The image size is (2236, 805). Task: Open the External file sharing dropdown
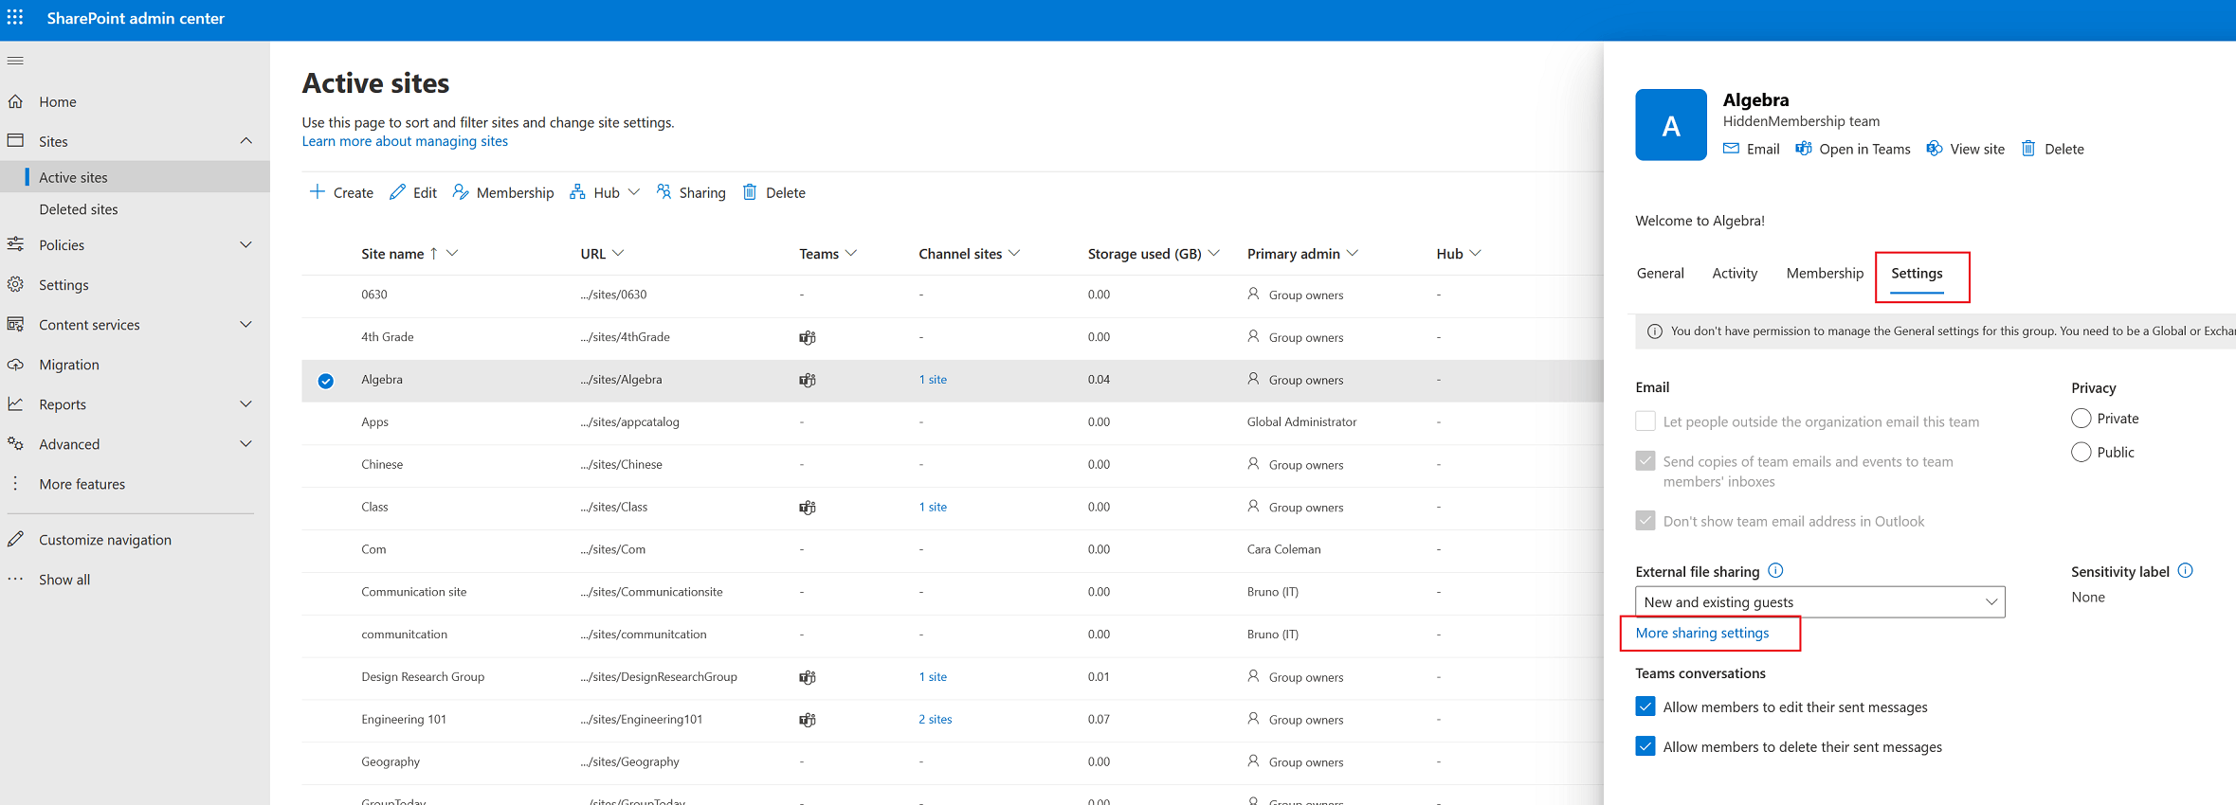click(1820, 602)
